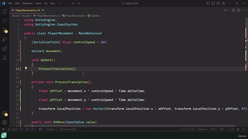Open errors and warnings count in status bar
This screenshot has width=248, height=139.
click(31, 129)
